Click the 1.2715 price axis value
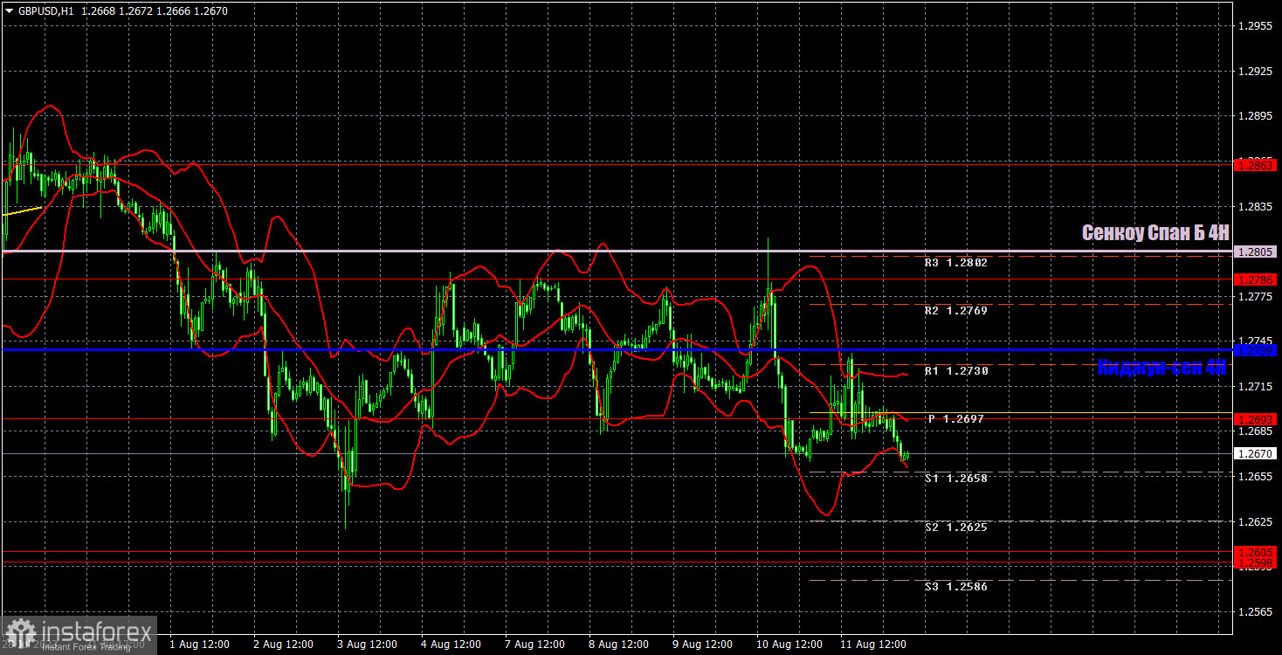 click(1257, 386)
